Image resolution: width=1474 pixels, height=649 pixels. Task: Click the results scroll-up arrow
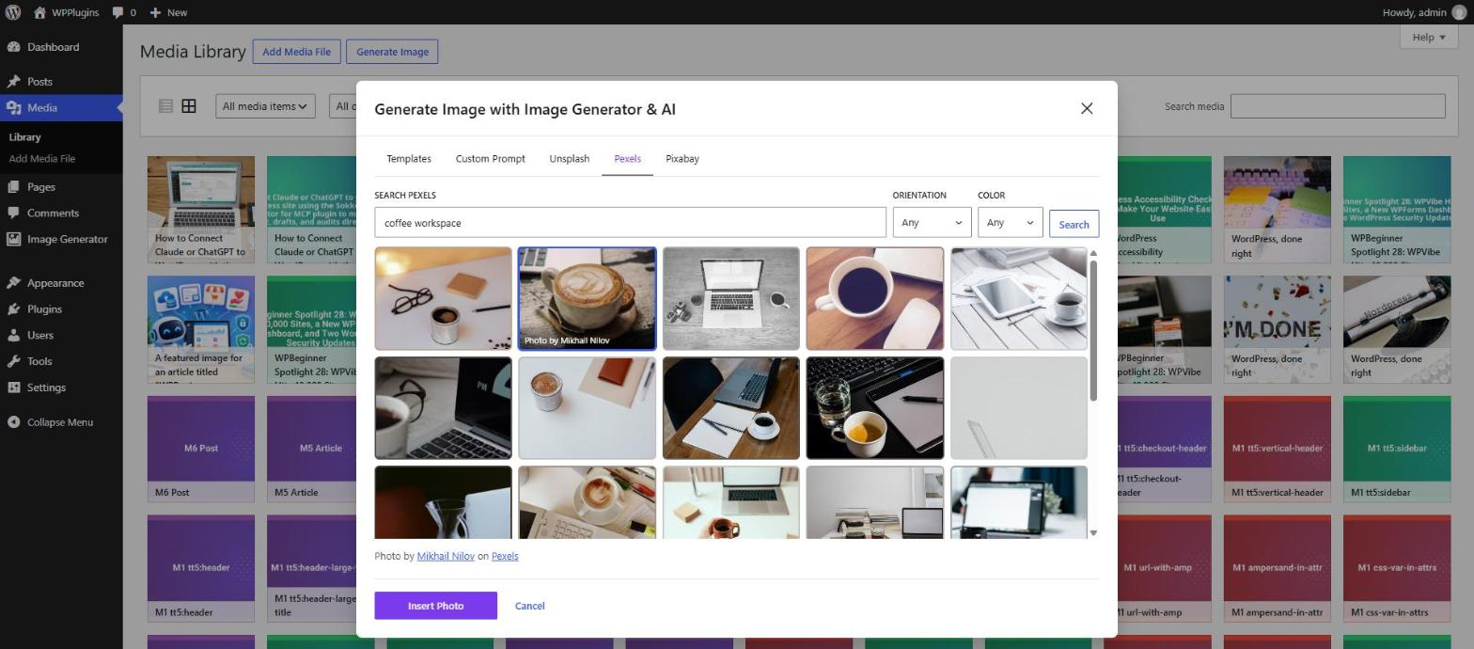[x=1092, y=253]
